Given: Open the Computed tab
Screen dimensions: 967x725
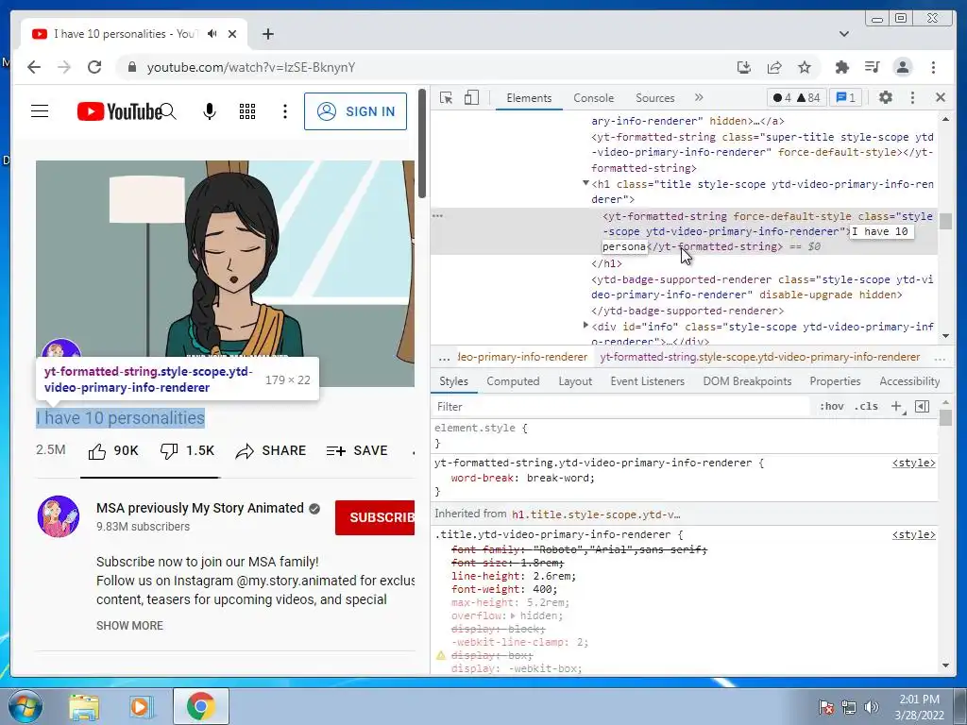Looking at the screenshot, I should (513, 381).
